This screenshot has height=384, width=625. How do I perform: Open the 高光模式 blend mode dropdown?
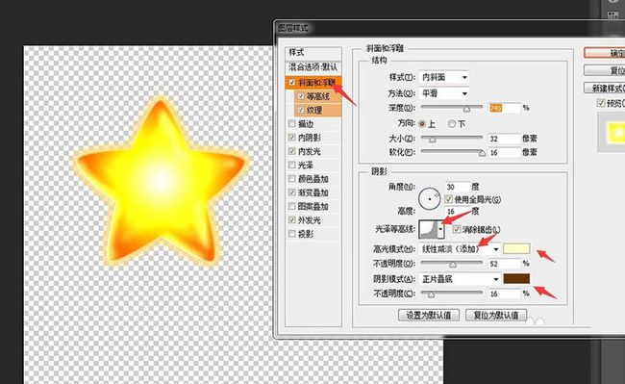click(460, 249)
